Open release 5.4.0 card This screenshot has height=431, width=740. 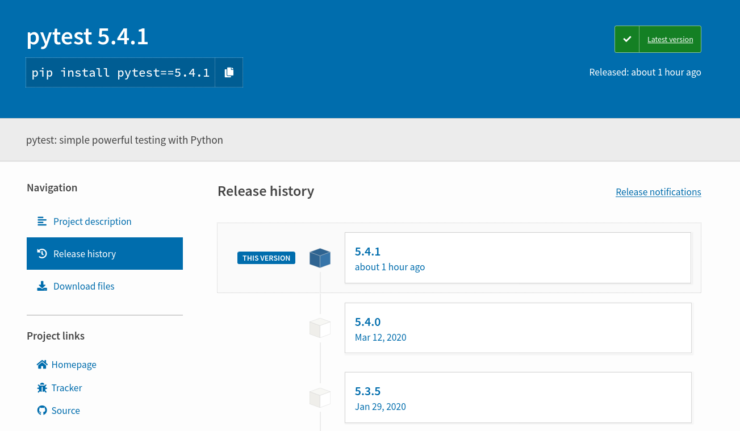tap(518, 328)
